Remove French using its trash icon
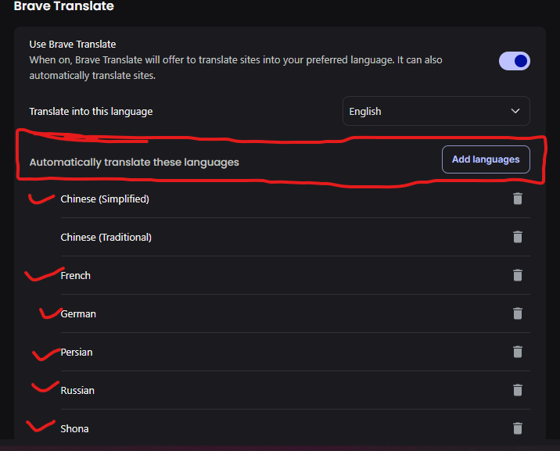 click(518, 275)
